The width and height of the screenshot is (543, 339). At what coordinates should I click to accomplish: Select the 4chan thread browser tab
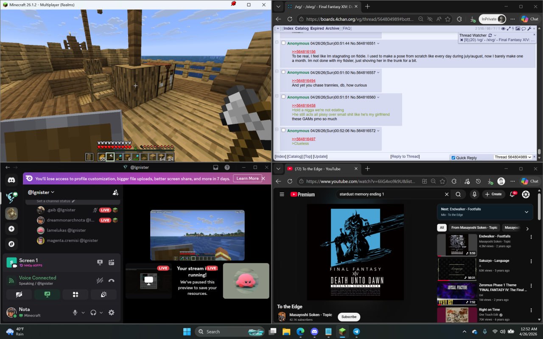coord(323,6)
